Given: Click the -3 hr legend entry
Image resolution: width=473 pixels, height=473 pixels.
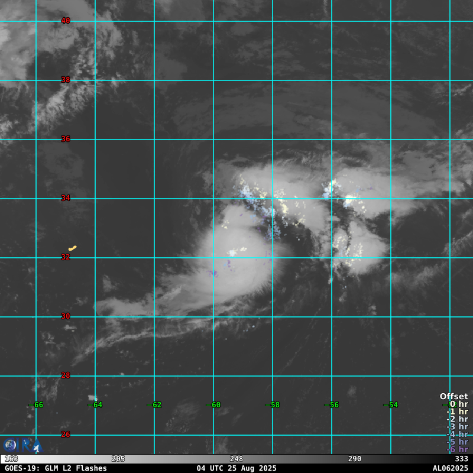Looking at the screenshot, I should [457, 426].
